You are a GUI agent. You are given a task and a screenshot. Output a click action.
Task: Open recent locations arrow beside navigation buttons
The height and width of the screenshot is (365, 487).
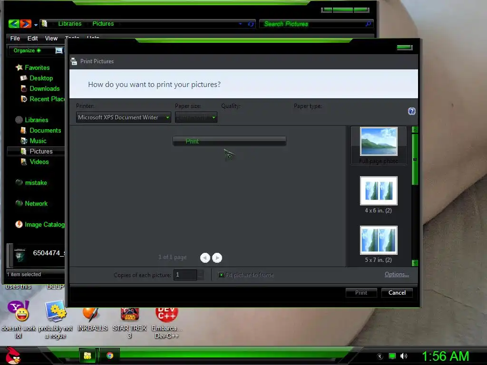[36, 25]
